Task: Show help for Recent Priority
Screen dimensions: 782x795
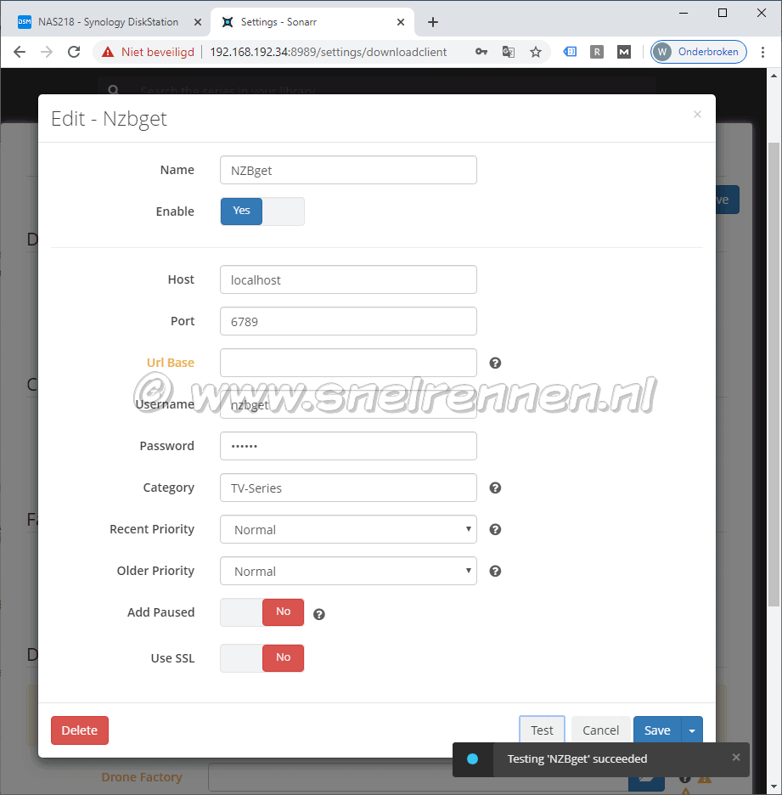Action: point(495,529)
